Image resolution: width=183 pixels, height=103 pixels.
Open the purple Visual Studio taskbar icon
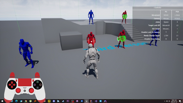pos(96,101)
